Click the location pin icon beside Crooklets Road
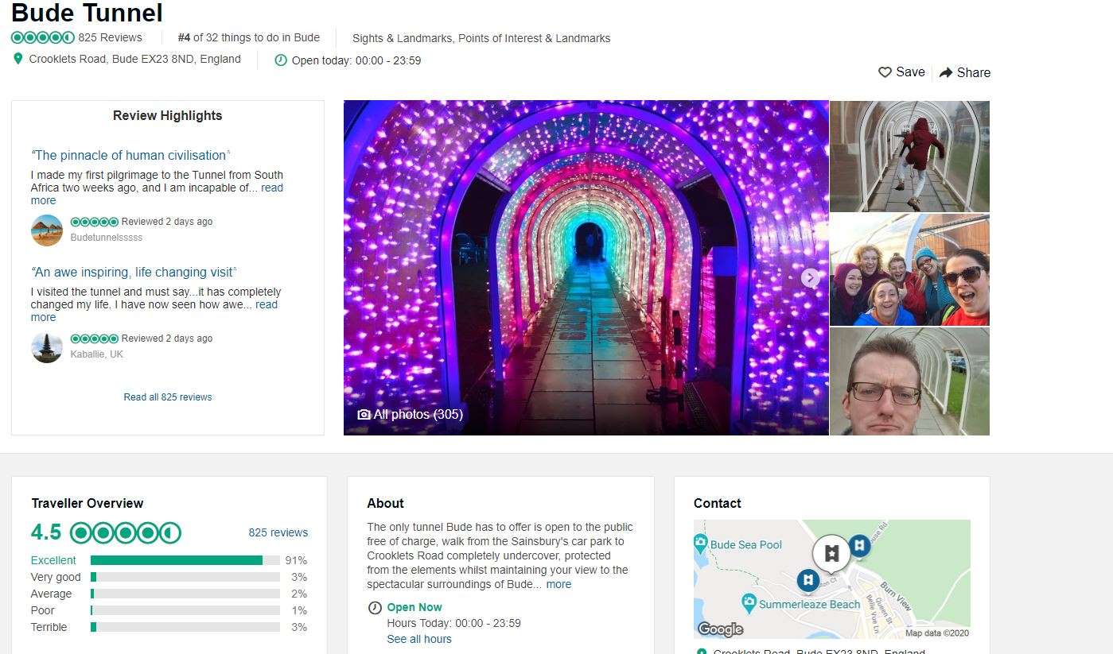 point(18,59)
